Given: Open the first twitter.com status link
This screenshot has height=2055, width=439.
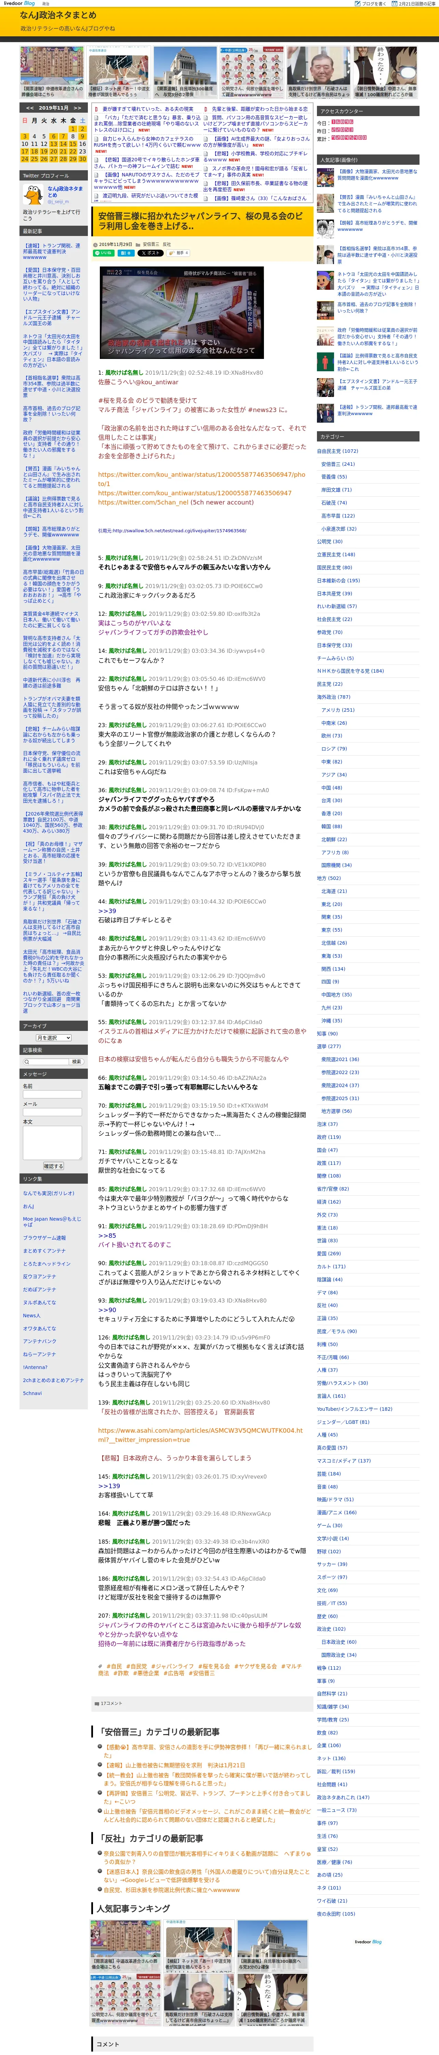Looking at the screenshot, I should click(202, 479).
